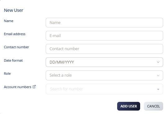
Task: Click the Account numbers label text
Action: click(x=18, y=87)
